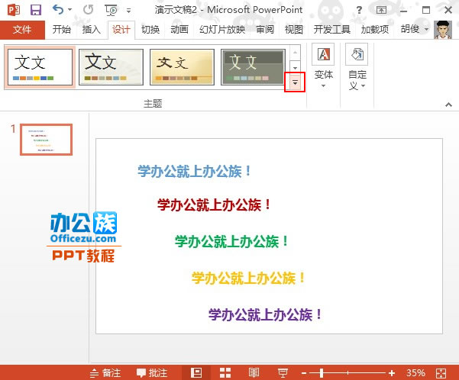Viewport: 459px width, 380px height.
Task: Open the 加载项 (Add-ins) tab
Action: coord(375,30)
